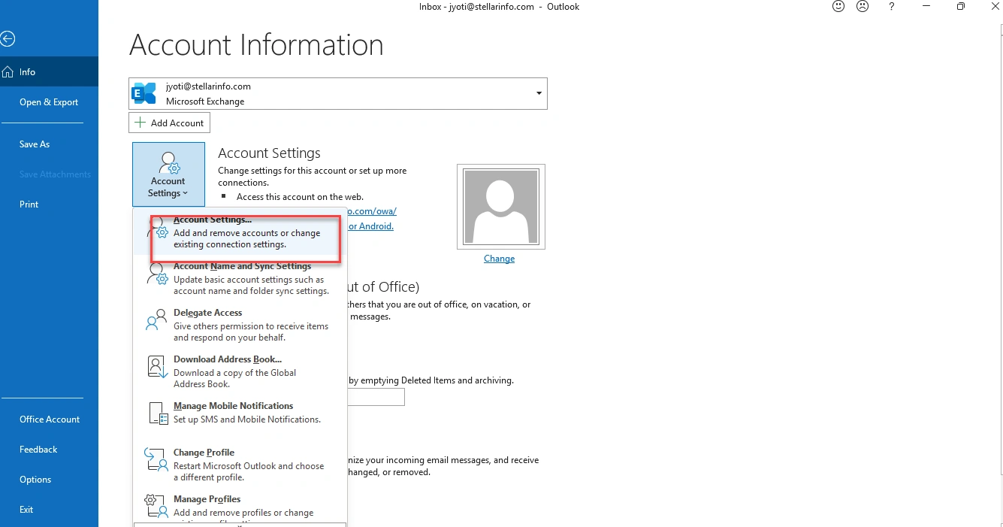The image size is (1003, 527).
Task: Open Help with the question mark icon
Action: point(891,7)
